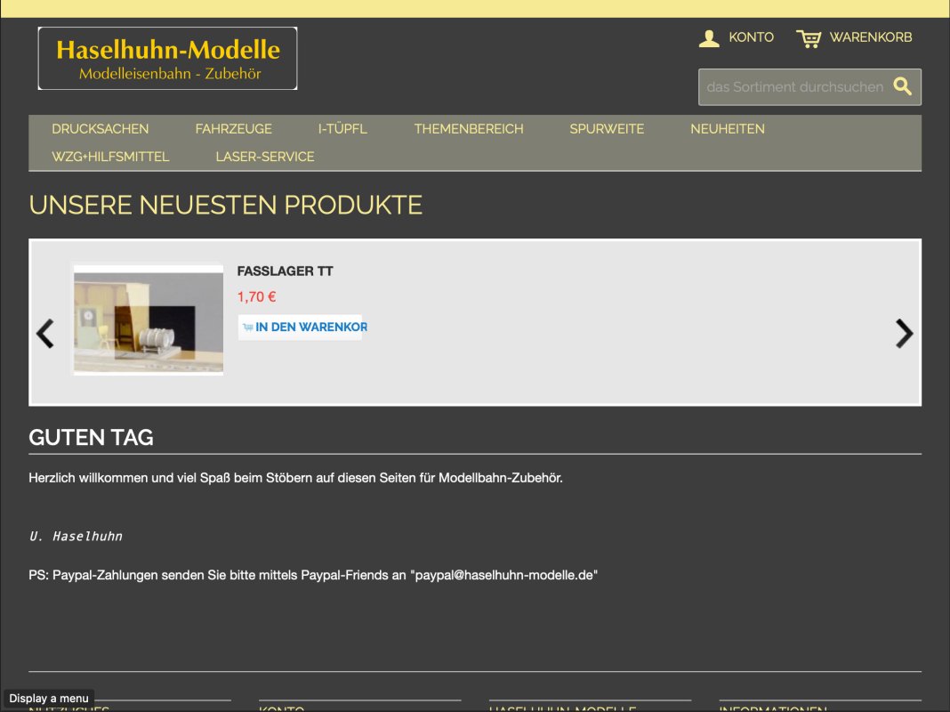Viewport: 950px width, 712px height.
Task: Click the Fasslager TT product title
Action: 285,271
